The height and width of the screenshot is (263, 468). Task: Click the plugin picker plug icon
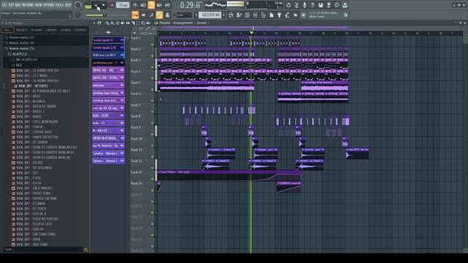click(x=279, y=15)
